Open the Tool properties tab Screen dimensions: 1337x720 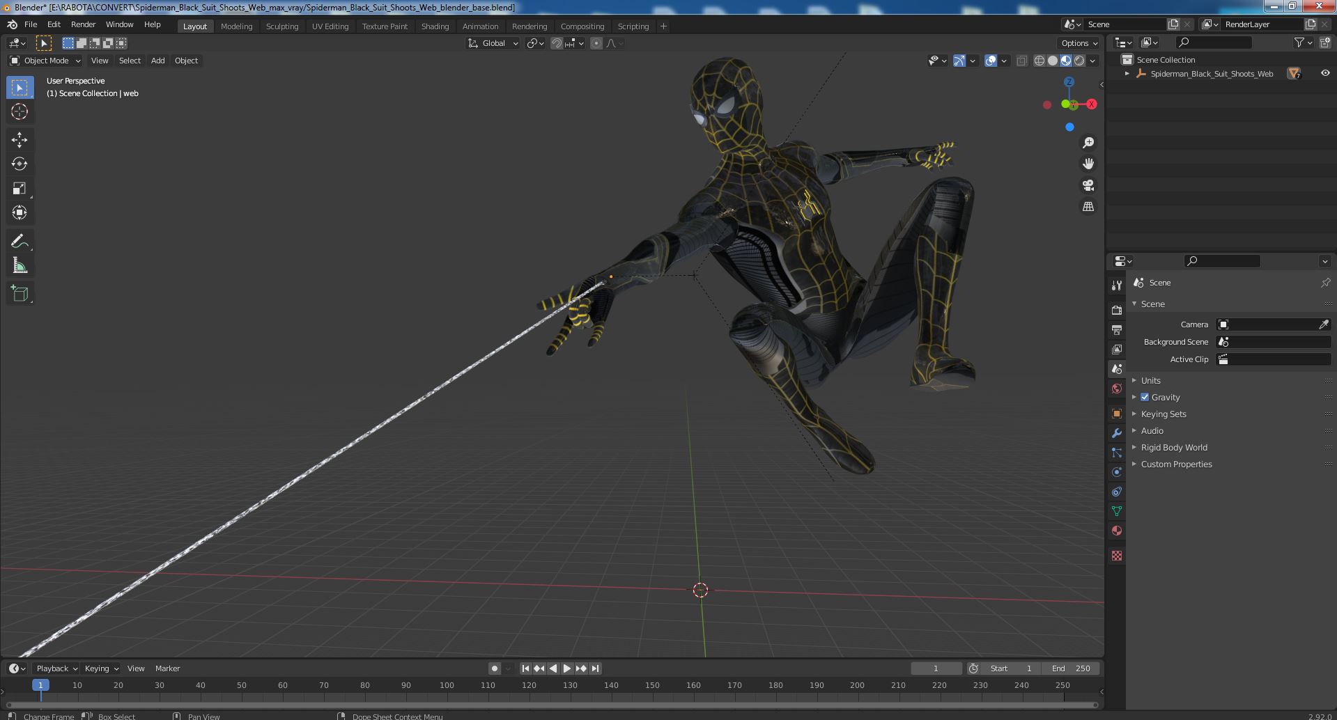1117,285
